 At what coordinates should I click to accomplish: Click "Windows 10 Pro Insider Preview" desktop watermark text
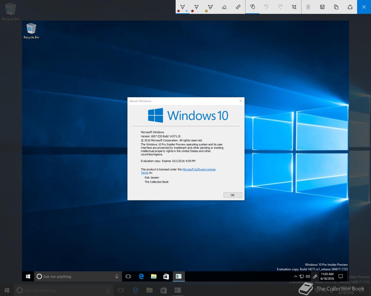pos(326,264)
